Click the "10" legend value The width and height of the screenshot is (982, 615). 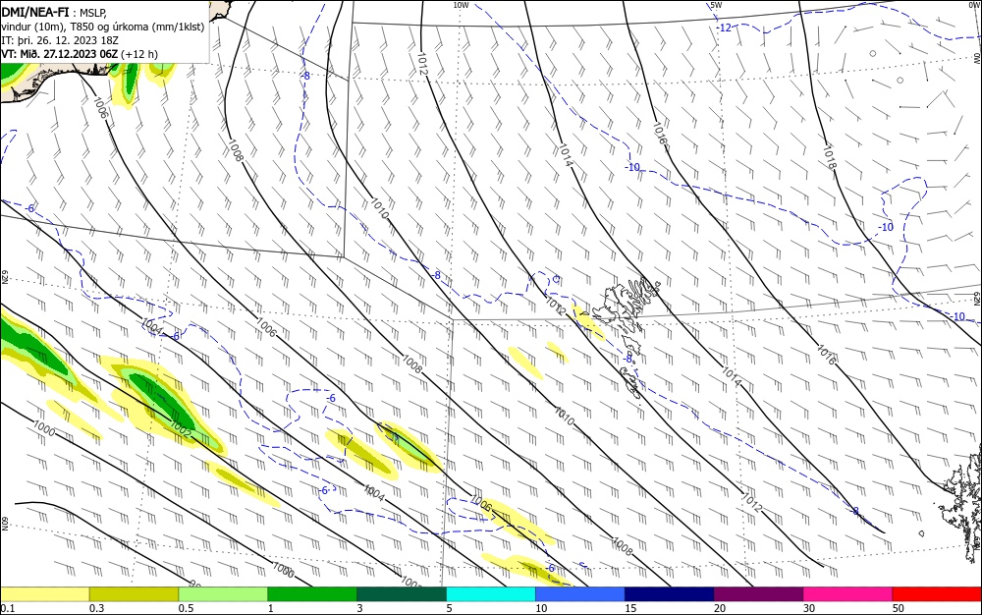[x=541, y=608]
